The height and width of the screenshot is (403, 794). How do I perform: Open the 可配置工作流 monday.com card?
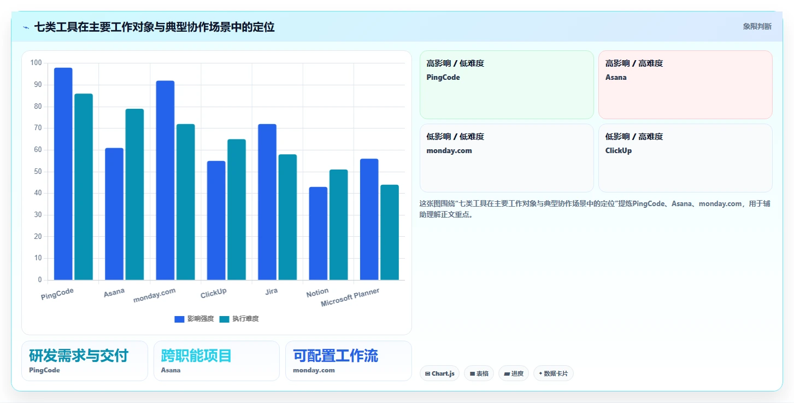point(349,361)
